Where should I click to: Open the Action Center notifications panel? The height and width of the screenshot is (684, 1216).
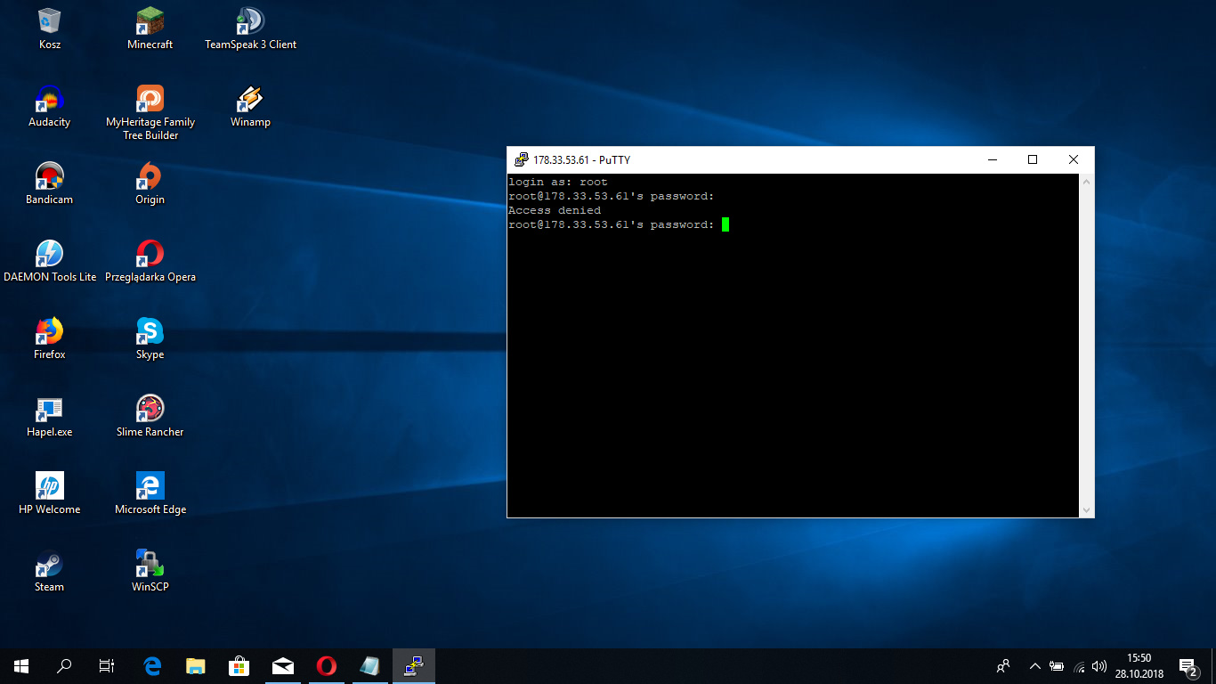[1188, 666]
